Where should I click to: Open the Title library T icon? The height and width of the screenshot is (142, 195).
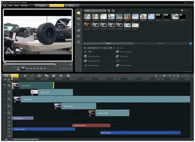pyautogui.click(x=79, y=25)
